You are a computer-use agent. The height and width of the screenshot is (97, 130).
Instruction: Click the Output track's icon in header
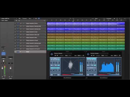(18, 52)
